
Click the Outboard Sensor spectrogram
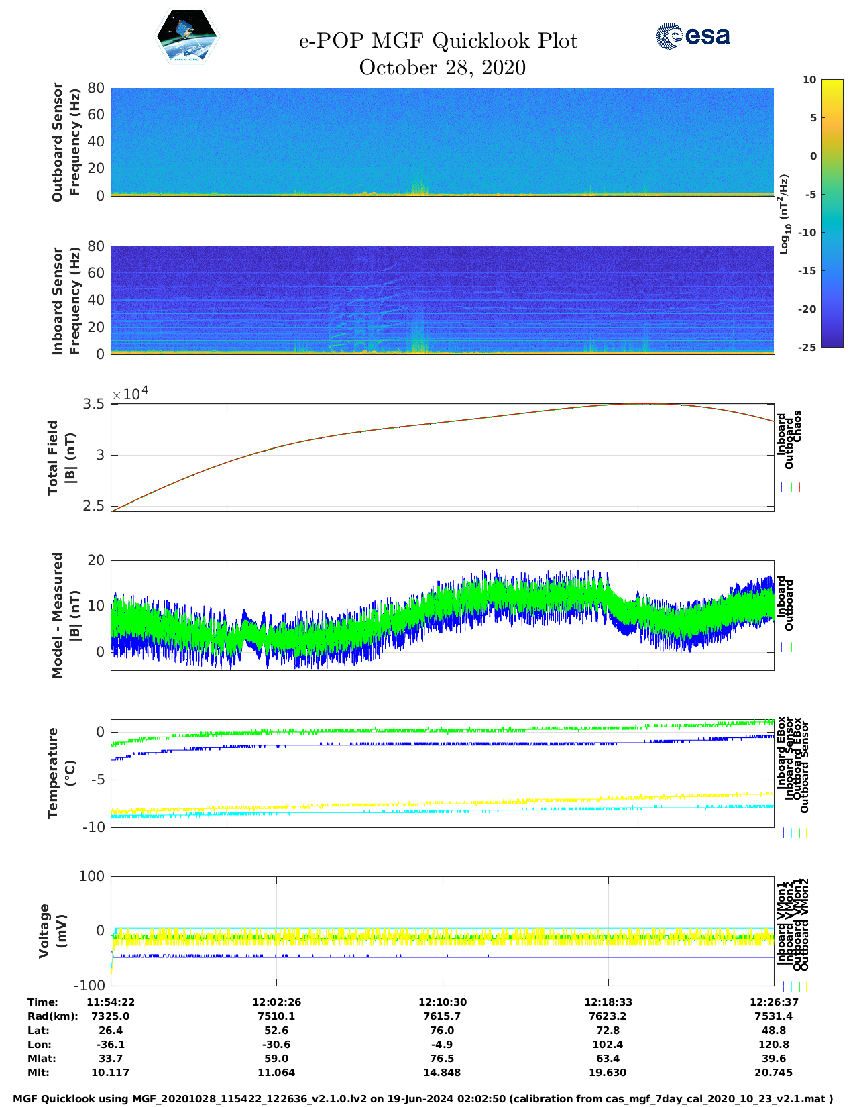click(442, 141)
